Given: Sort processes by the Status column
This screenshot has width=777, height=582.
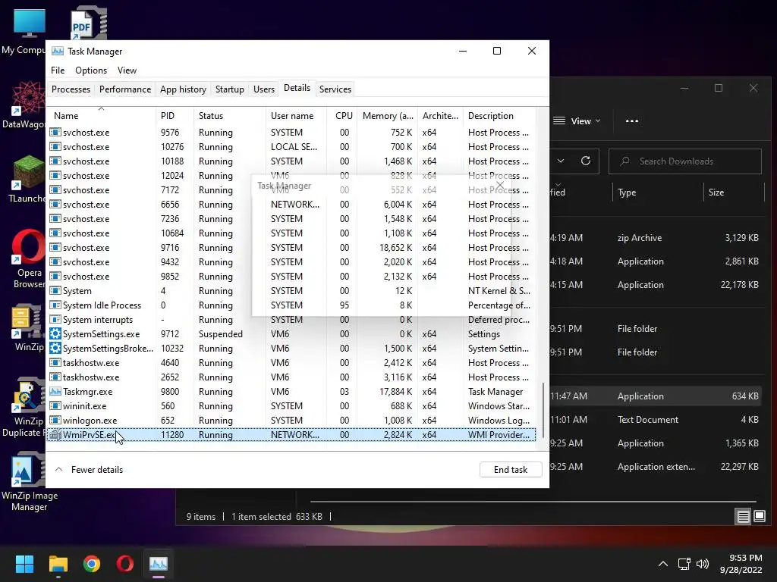Looking at the screenshot, I should pos(229,116).
